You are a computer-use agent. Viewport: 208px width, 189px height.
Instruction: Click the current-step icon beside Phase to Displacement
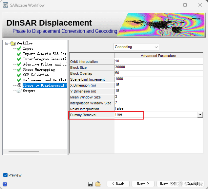(19, 85)
